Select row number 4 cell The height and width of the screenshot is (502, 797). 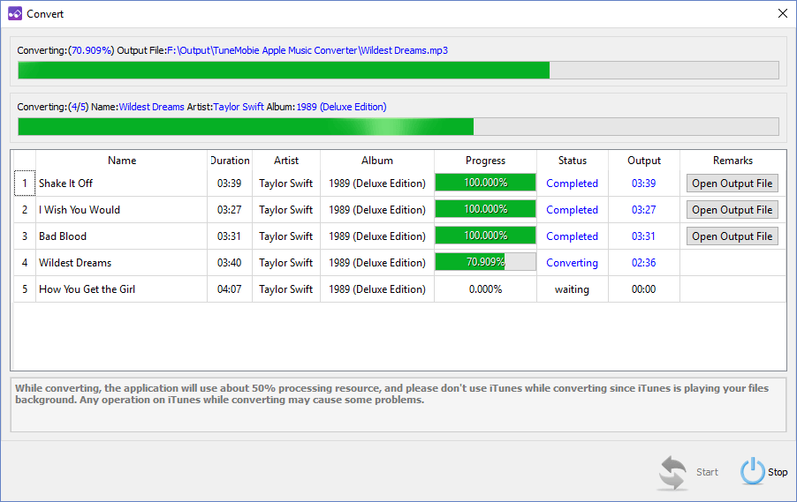click(x=25, y=262)
